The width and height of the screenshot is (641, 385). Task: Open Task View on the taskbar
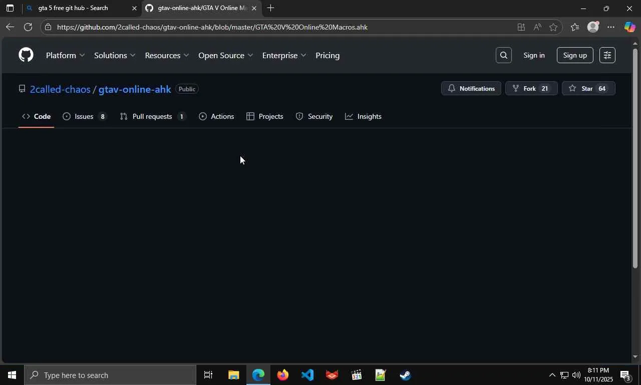(208, 375)
